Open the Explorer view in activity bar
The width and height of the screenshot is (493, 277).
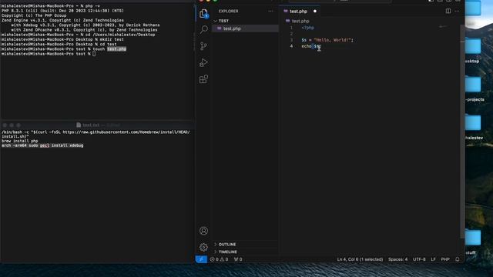203,14
